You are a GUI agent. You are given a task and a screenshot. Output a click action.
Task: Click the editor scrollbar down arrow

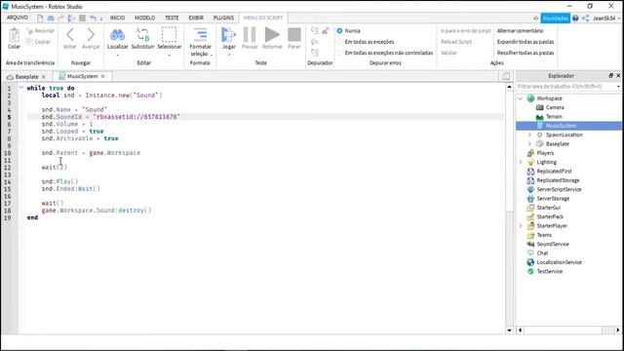coord(509,330)
